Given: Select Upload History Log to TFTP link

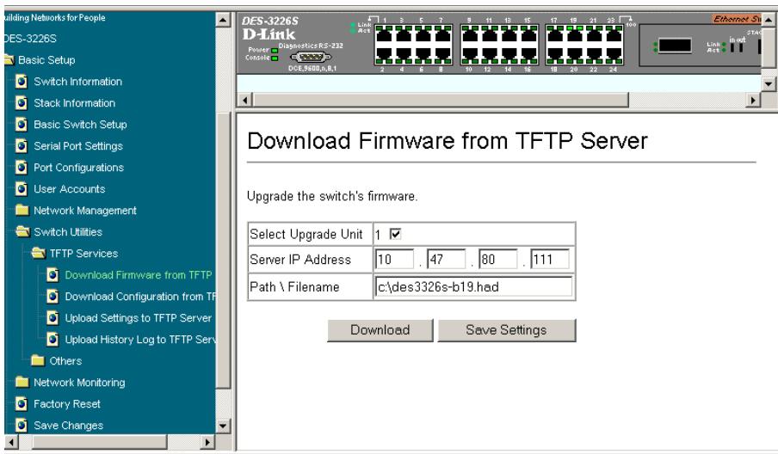Looking at the screenshot, I should pos(140,339).
